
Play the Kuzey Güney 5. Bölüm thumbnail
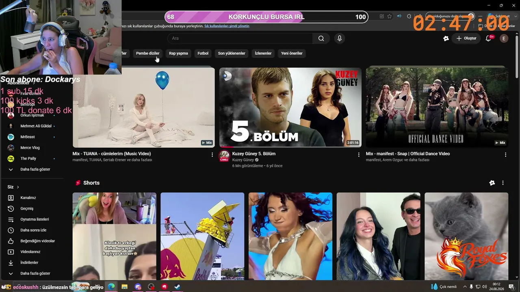[290, 107]
